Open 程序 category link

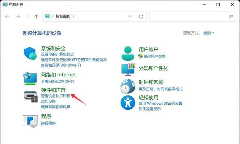click(46, 116)
